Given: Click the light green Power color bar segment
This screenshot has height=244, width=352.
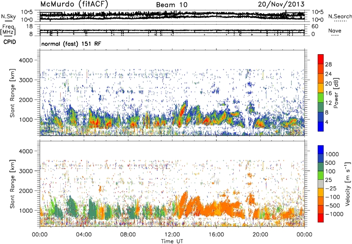Looking at the screenshot, I should [321, 98].
